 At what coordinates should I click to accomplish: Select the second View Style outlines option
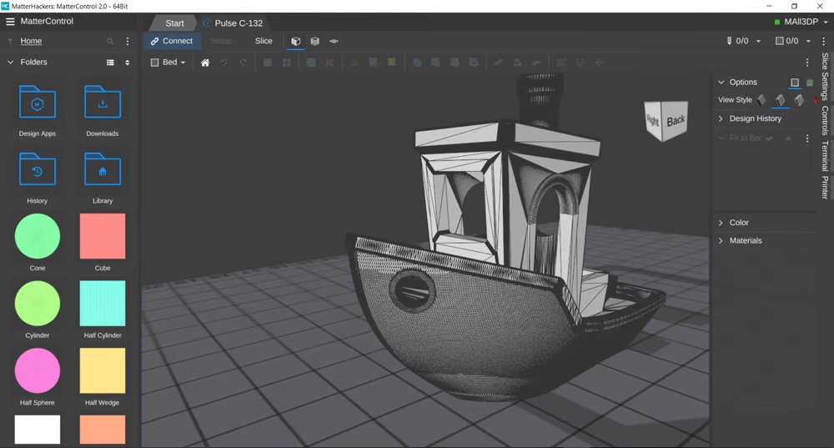781,100
